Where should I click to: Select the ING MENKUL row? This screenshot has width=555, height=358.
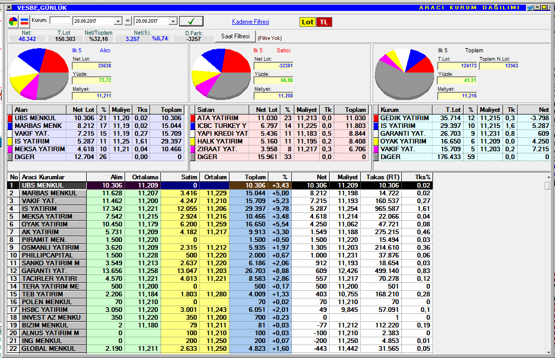pyautogui.click(x=220, y=341)
